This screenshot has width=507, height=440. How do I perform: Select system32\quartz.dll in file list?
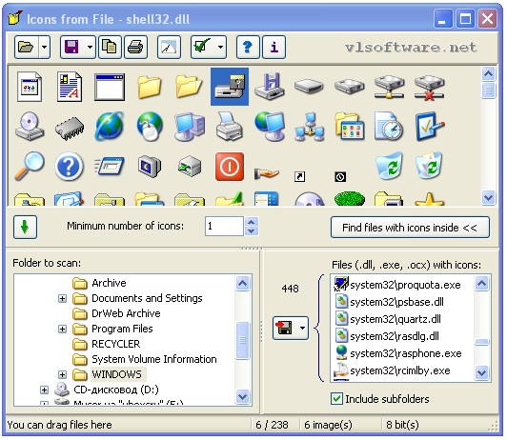[395, 319]
